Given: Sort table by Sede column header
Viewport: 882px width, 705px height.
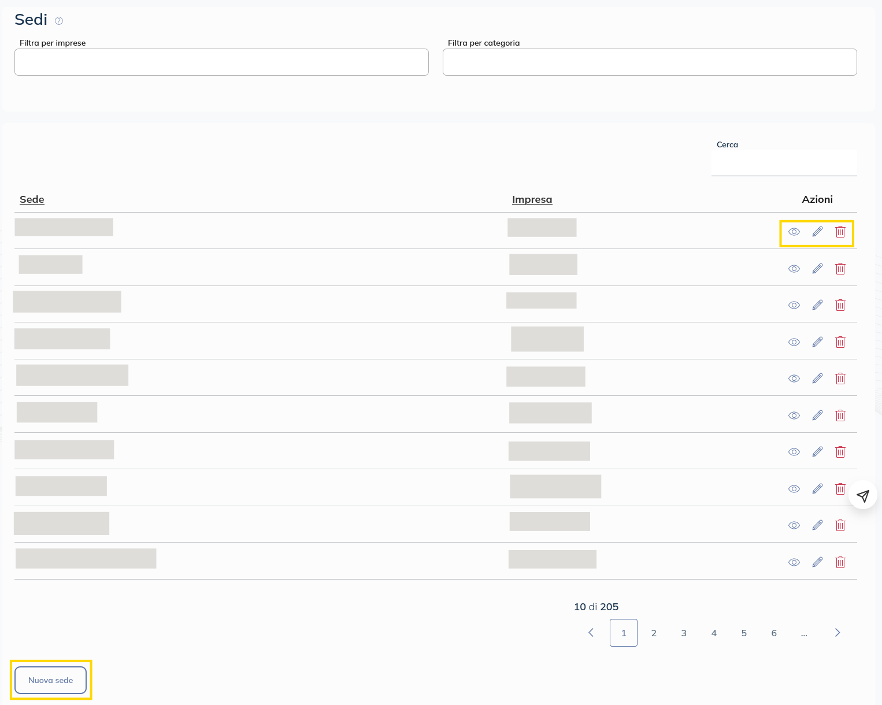Looking at the screenshot, I should tap(32, 199).
